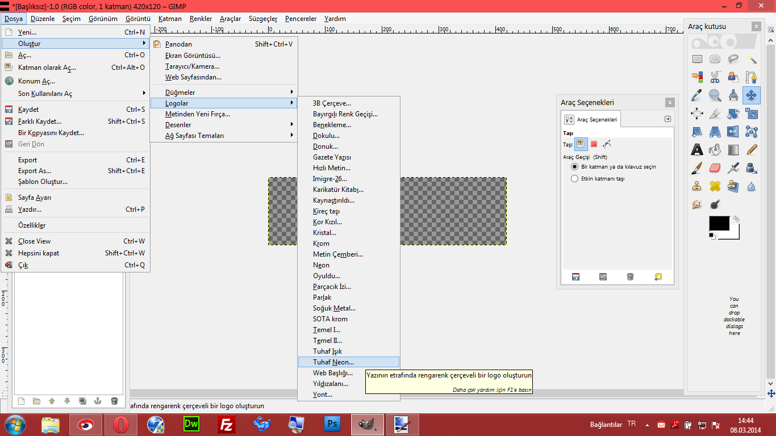Select the Eraser tool
Screen dimensions: 776x436
(x=715, y=168)
